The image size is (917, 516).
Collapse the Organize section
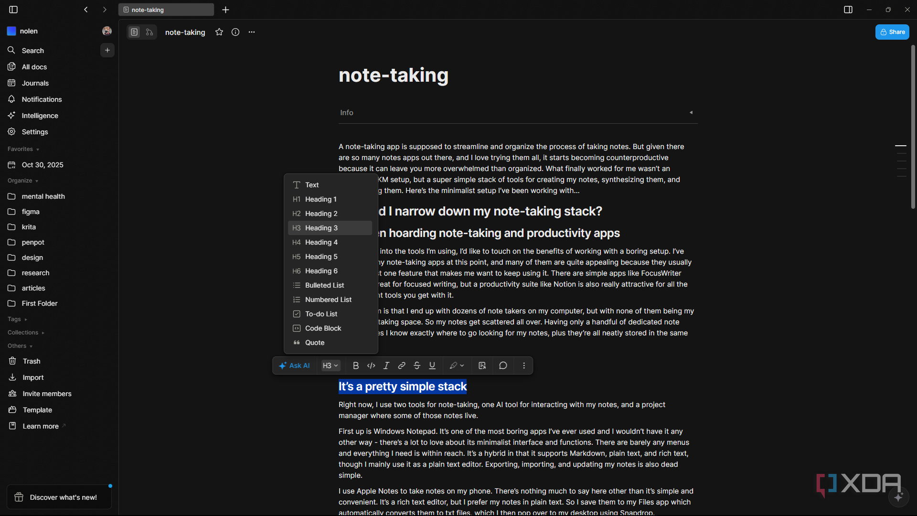(x=23, y=181)
